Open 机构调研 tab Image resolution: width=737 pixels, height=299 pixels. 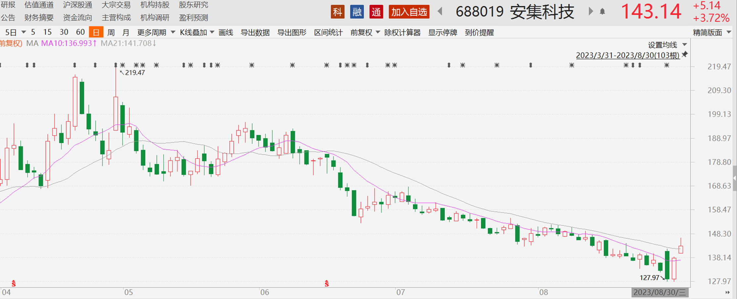click(155, 18)
